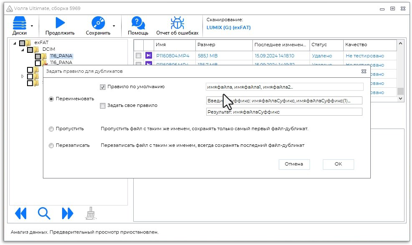Click file list scrollbar up arrow
Screen dimensions: 412x245
400,44
